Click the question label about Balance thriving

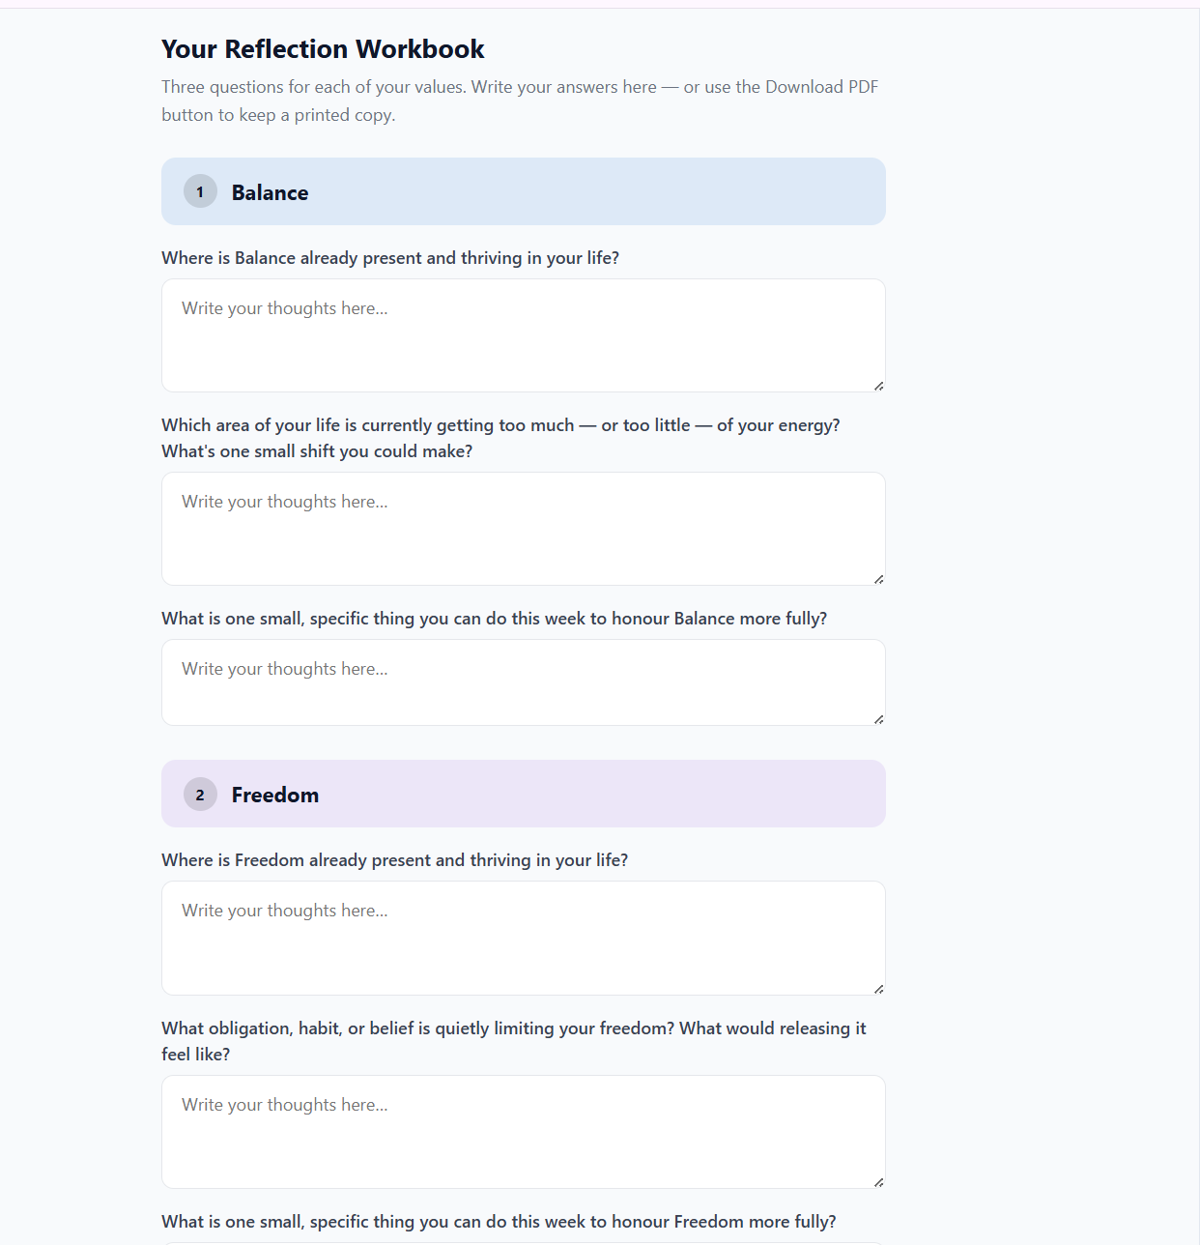[x=390, y=258]
